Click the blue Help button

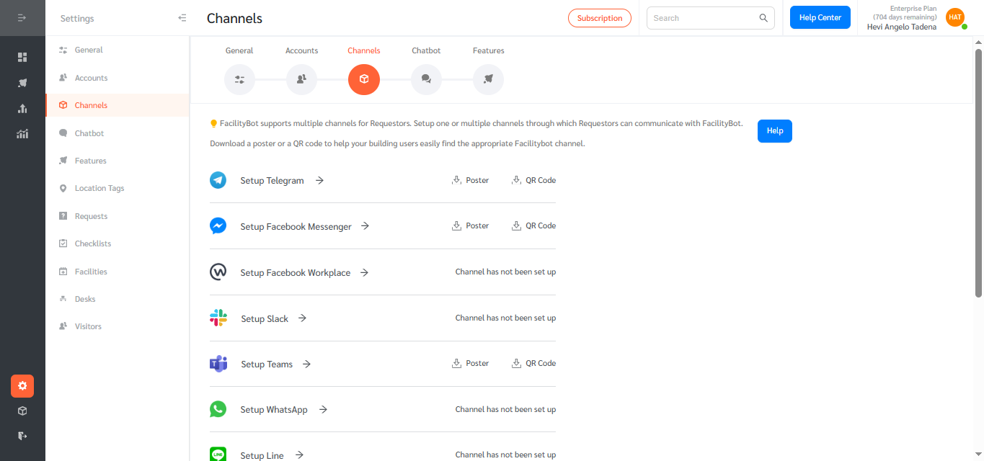pos(775,131)
